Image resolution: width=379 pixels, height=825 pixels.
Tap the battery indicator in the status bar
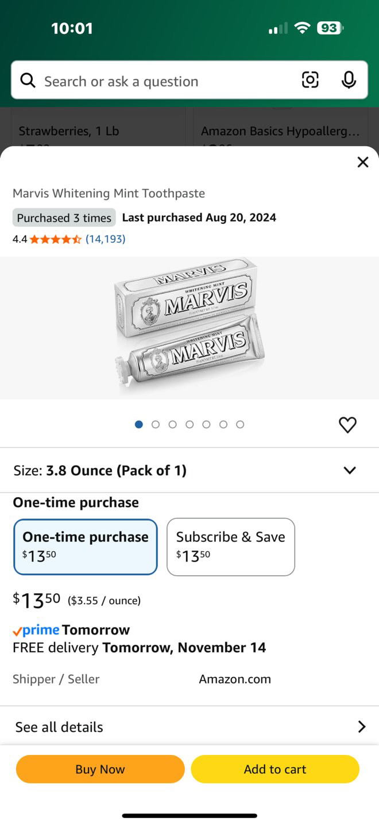[330, 28]
